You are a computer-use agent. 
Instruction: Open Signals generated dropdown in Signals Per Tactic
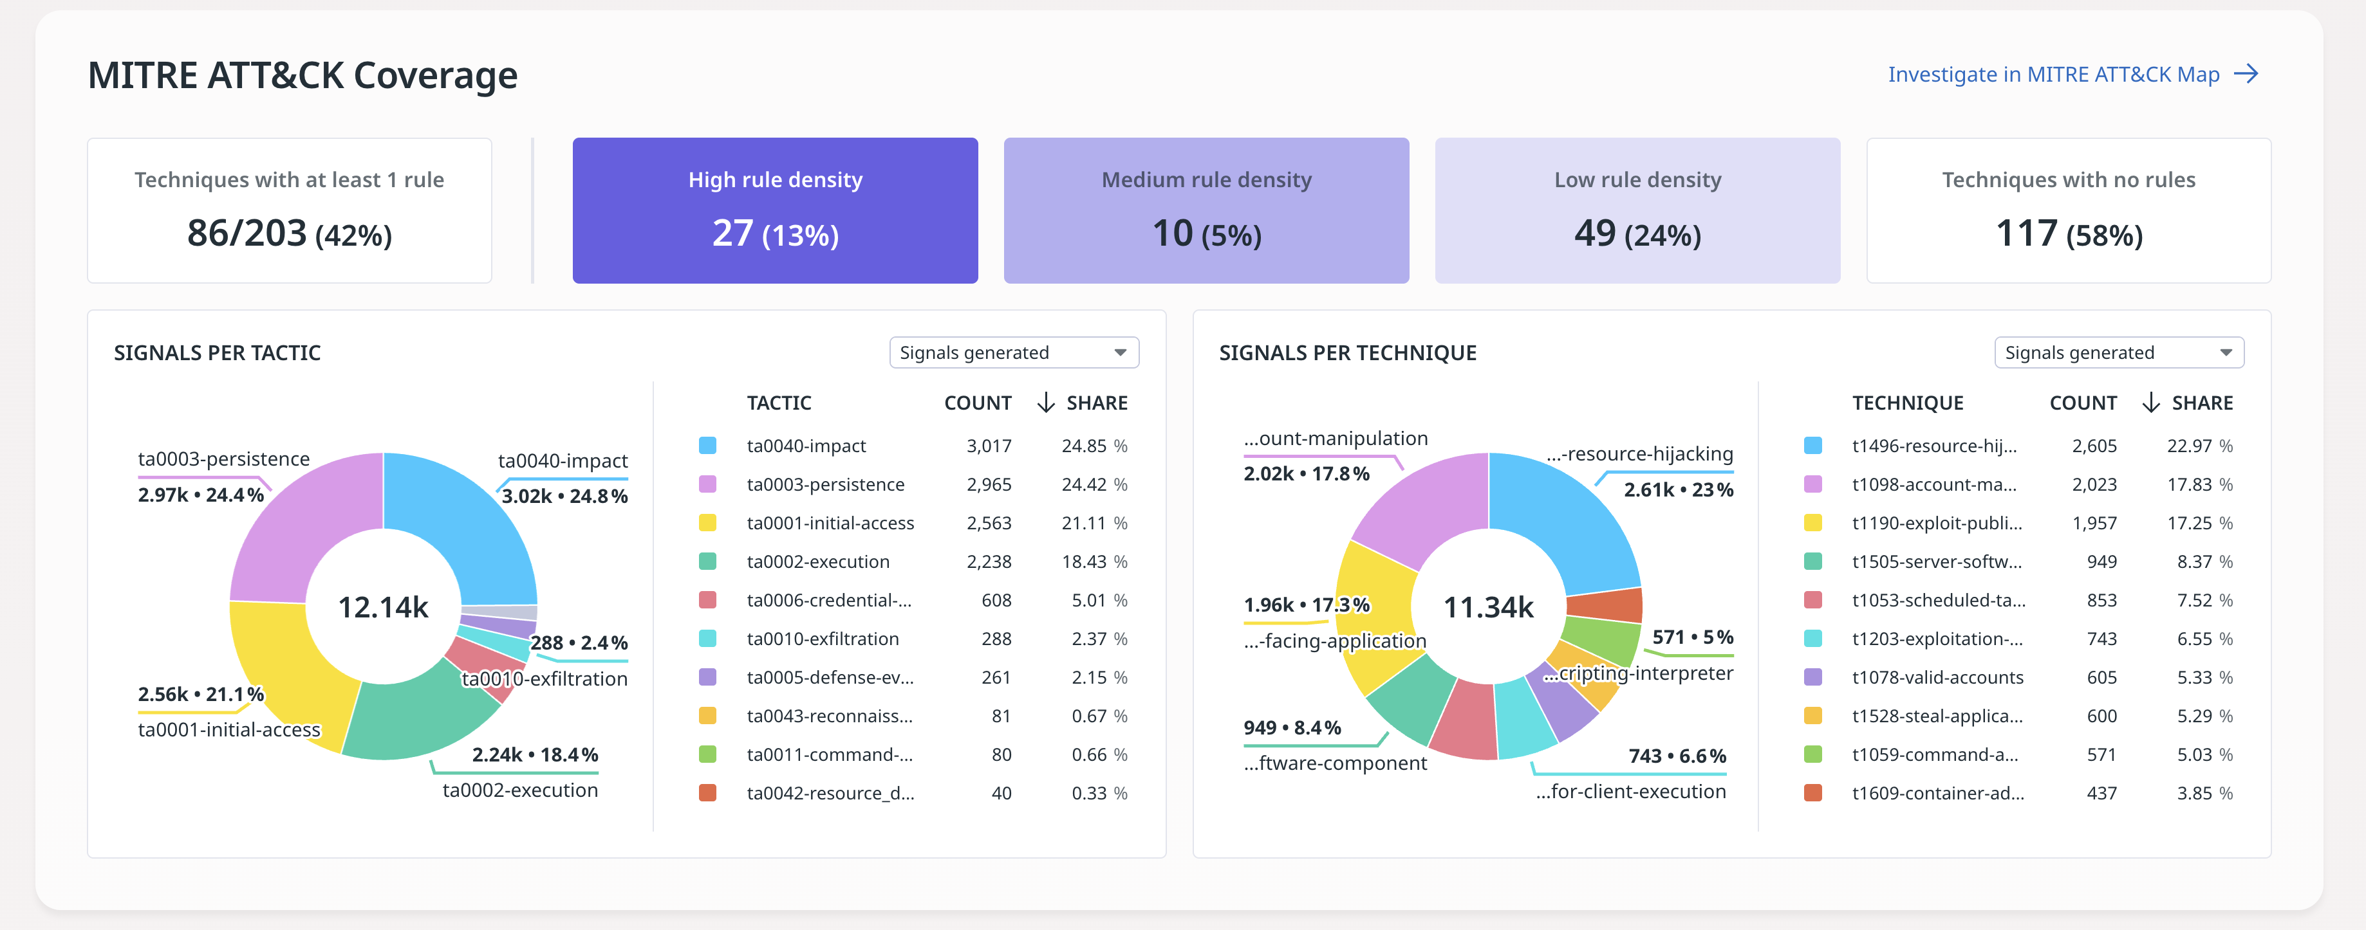1014,352
